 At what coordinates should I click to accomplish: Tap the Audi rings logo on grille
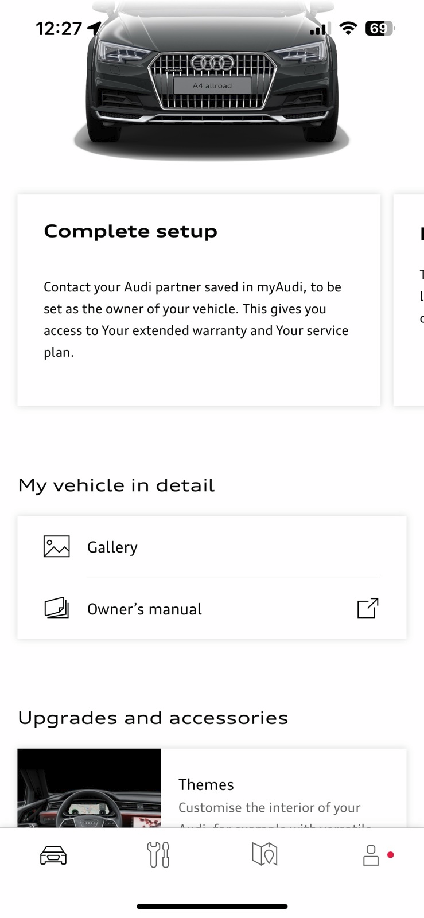pyautogui.click(x=212, y=63)
